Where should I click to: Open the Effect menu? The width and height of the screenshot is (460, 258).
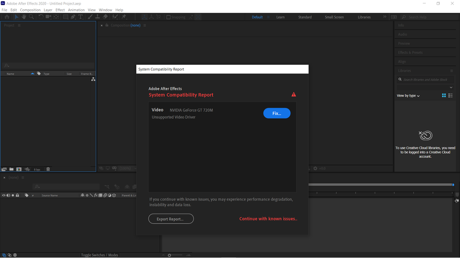(60, 10)
